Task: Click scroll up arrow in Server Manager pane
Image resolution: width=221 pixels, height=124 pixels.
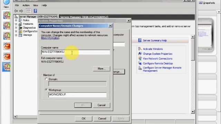Action: coord(193,37)
